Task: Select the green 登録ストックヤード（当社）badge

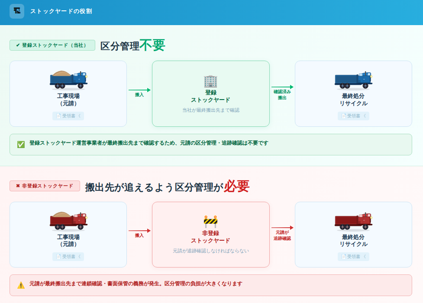Action: (52, 45)
